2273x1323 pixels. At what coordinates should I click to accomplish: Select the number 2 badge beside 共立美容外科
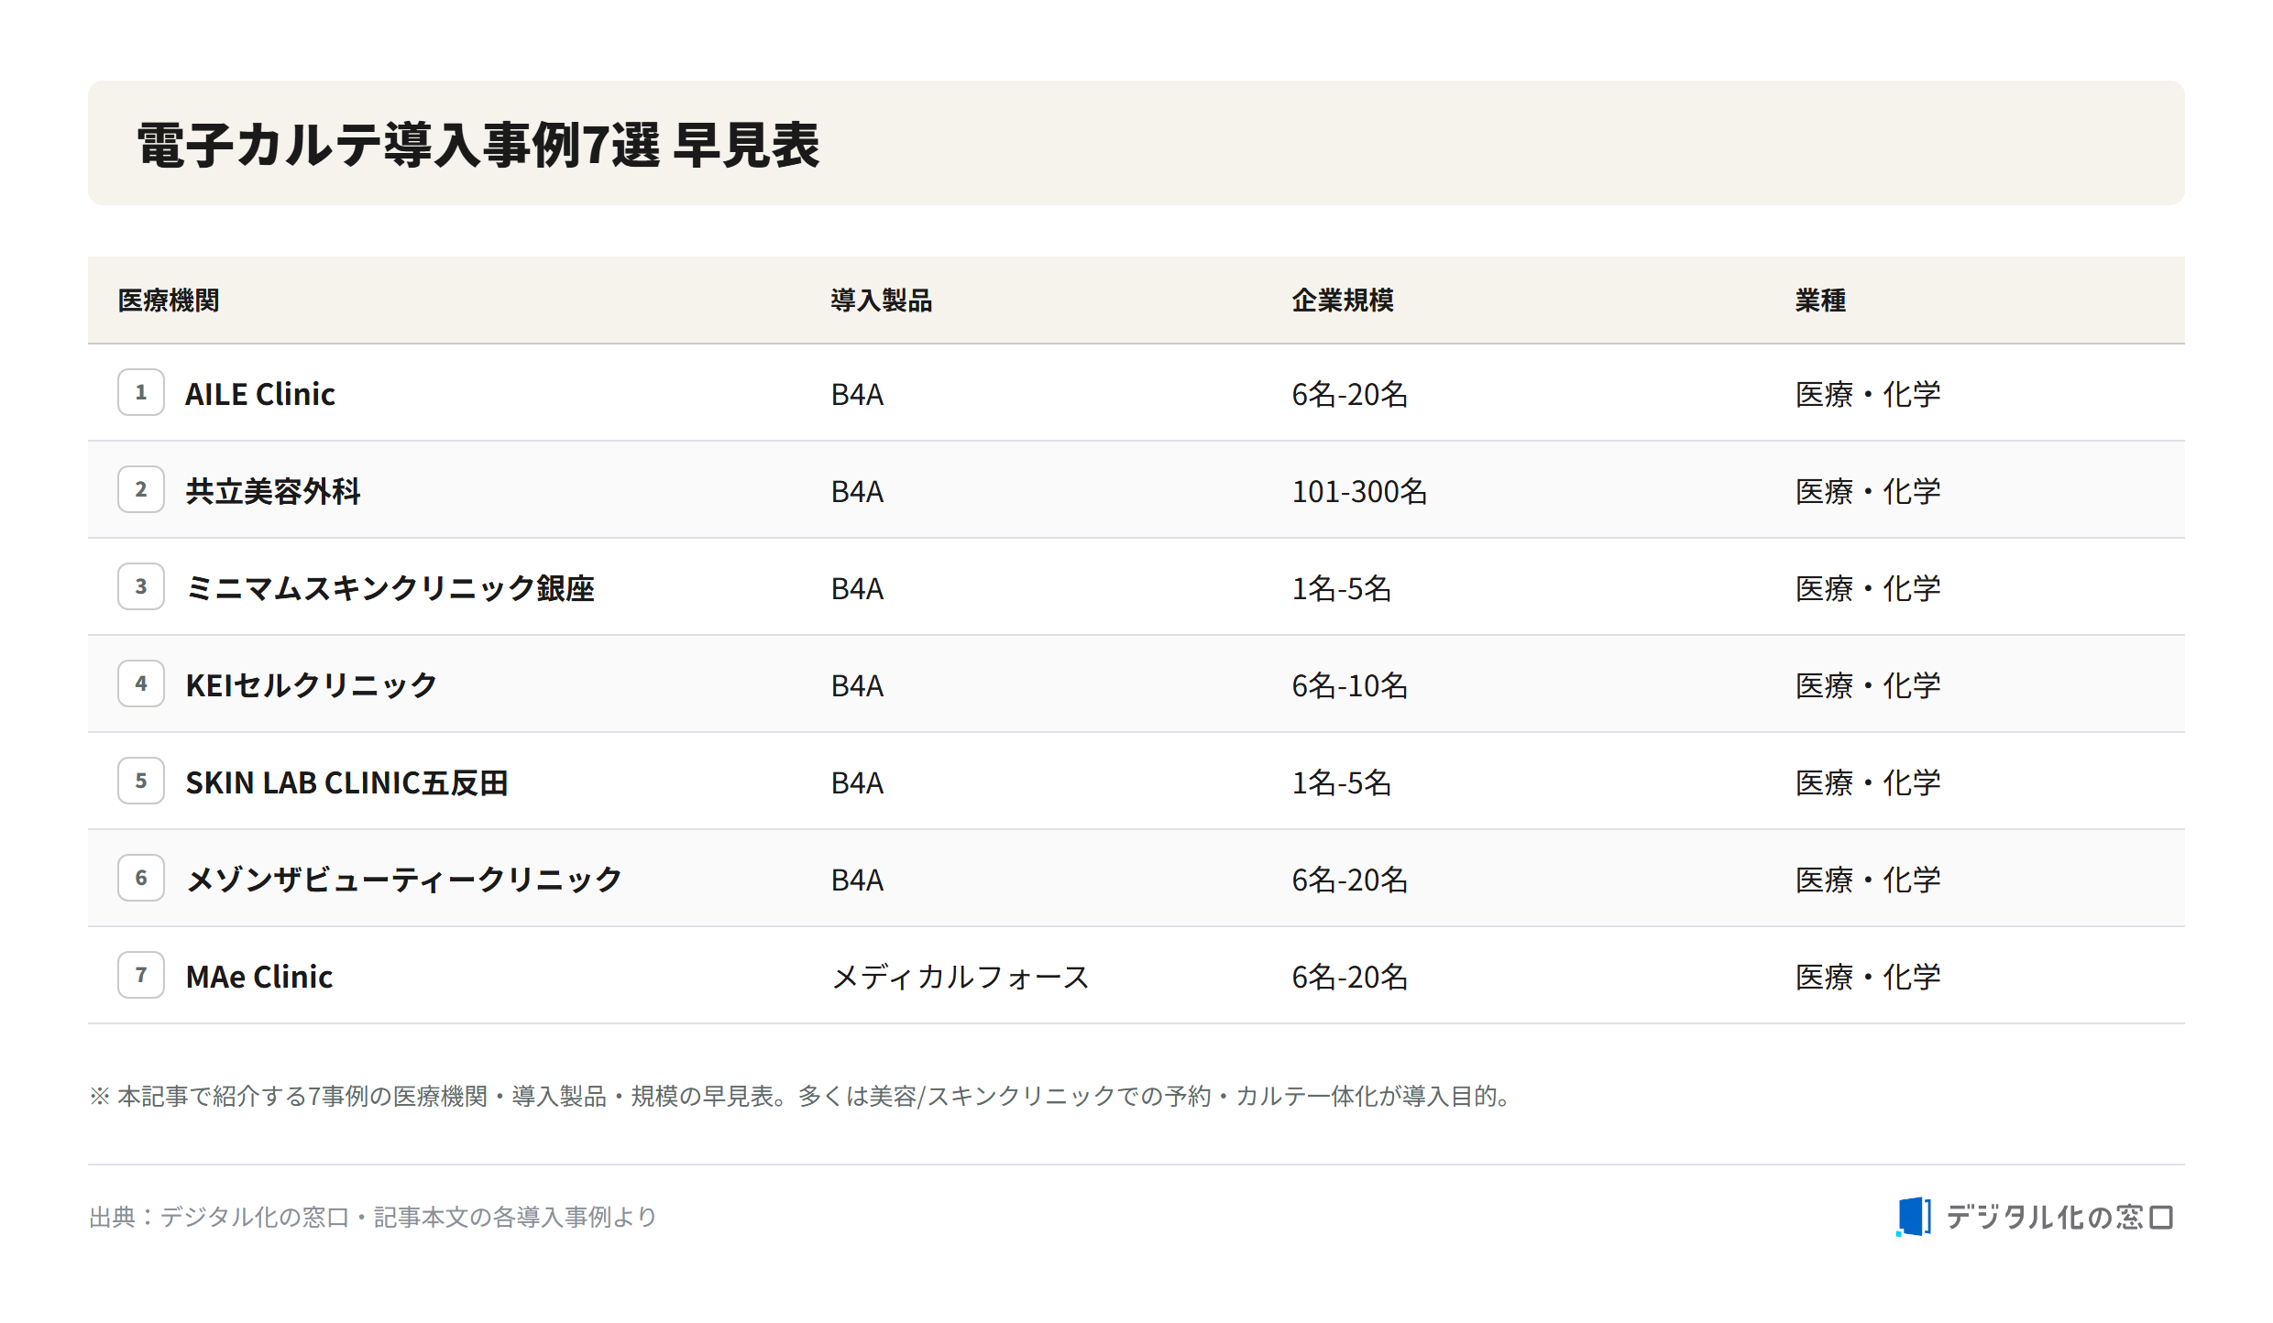(x=141, y=489)
